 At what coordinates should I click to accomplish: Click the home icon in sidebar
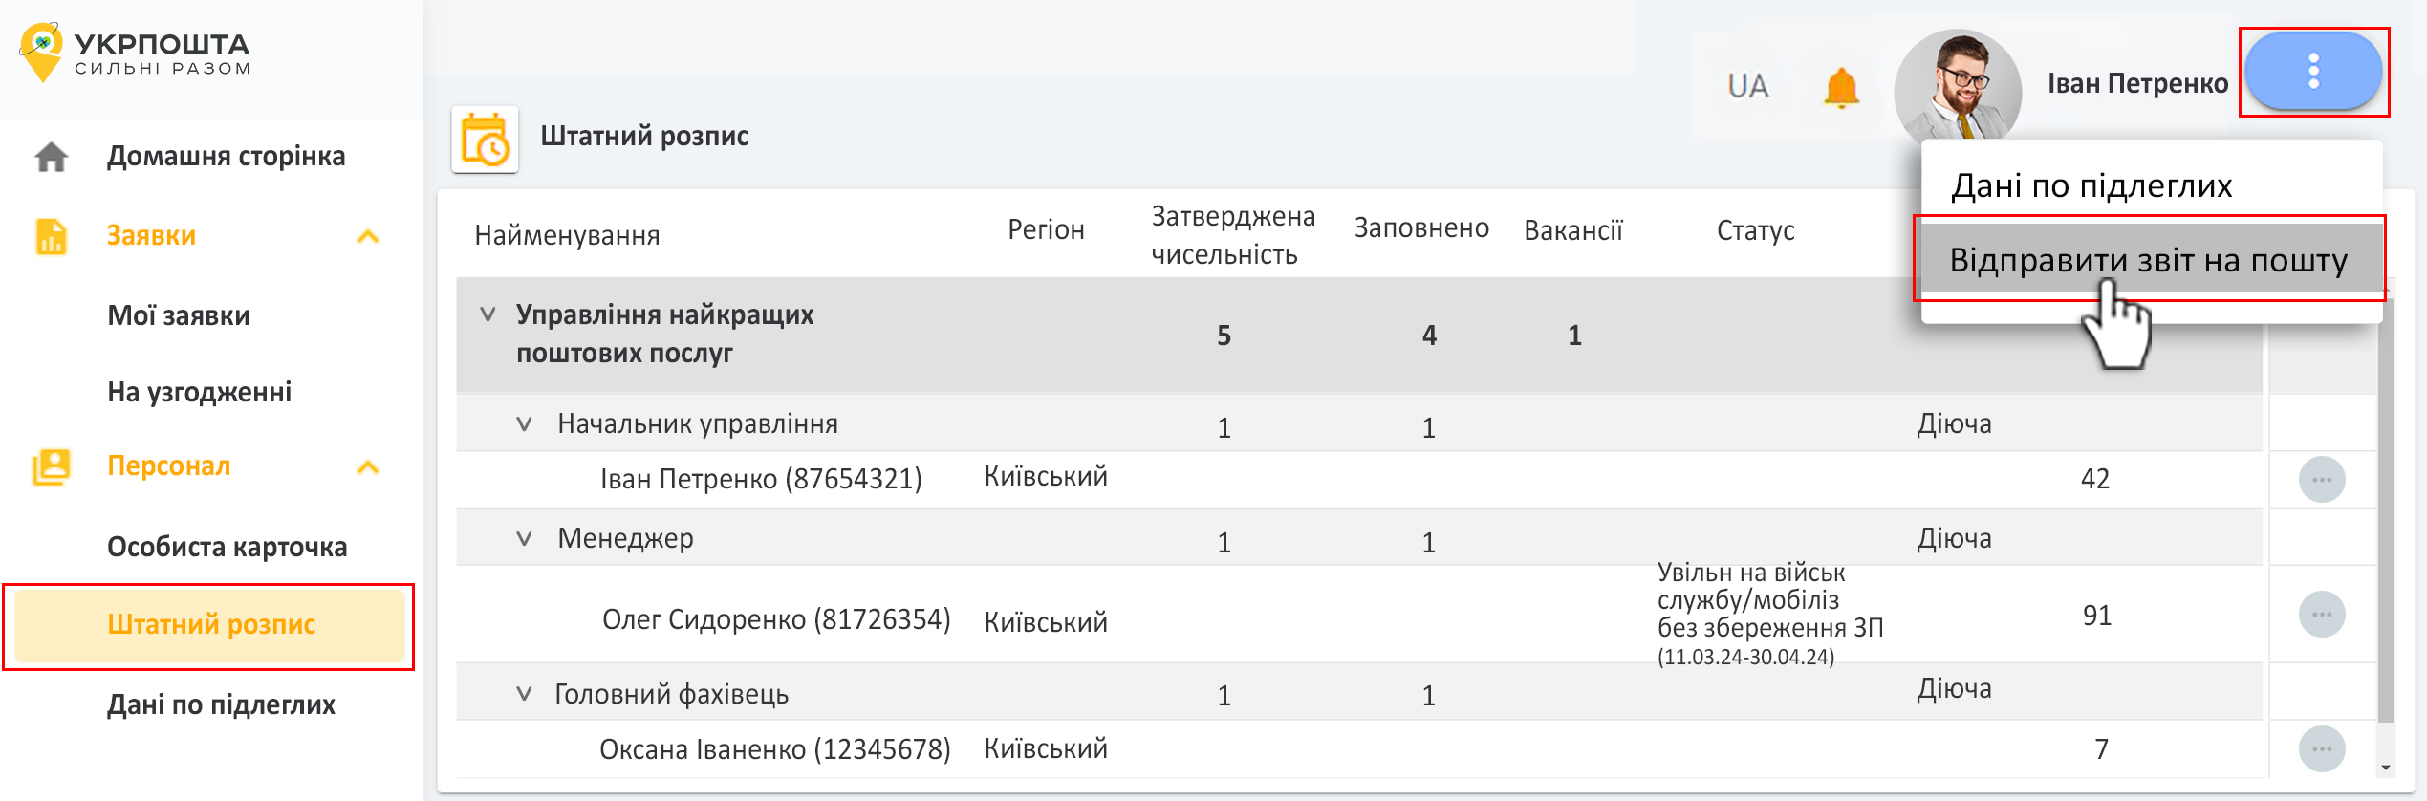52,157
